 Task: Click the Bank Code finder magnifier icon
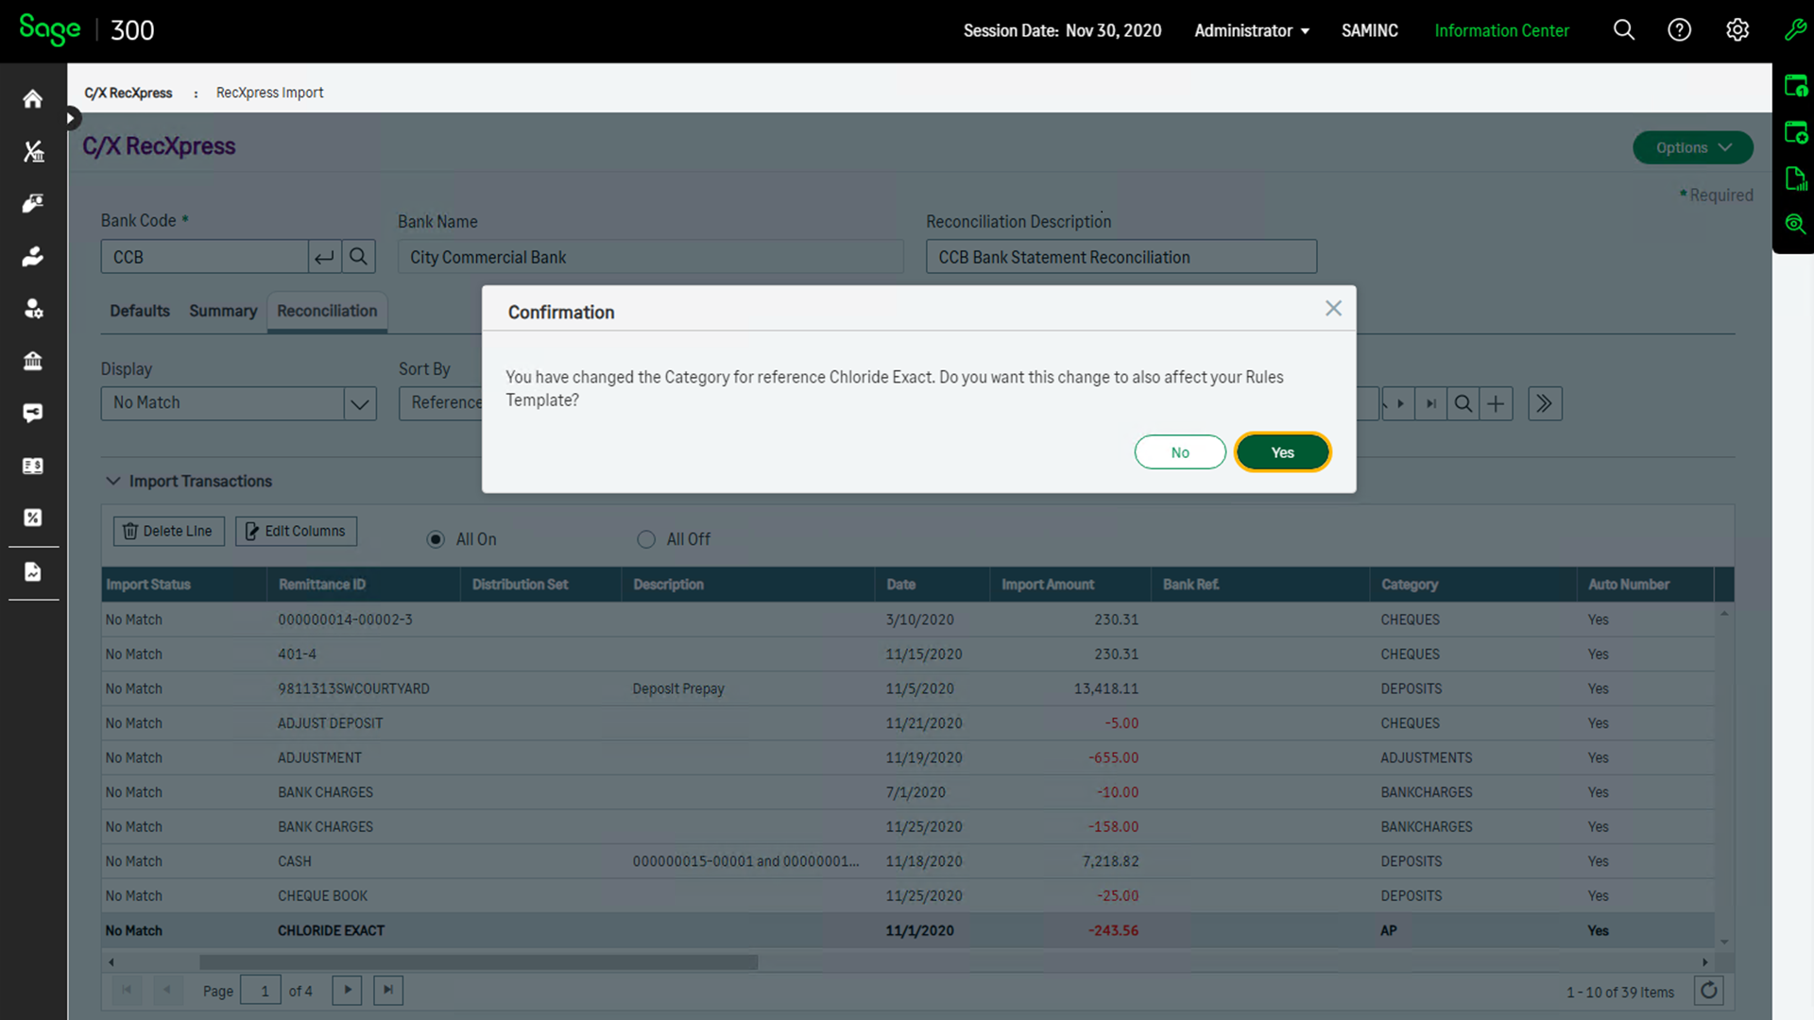pyautogui.click(x=358, y=257)
